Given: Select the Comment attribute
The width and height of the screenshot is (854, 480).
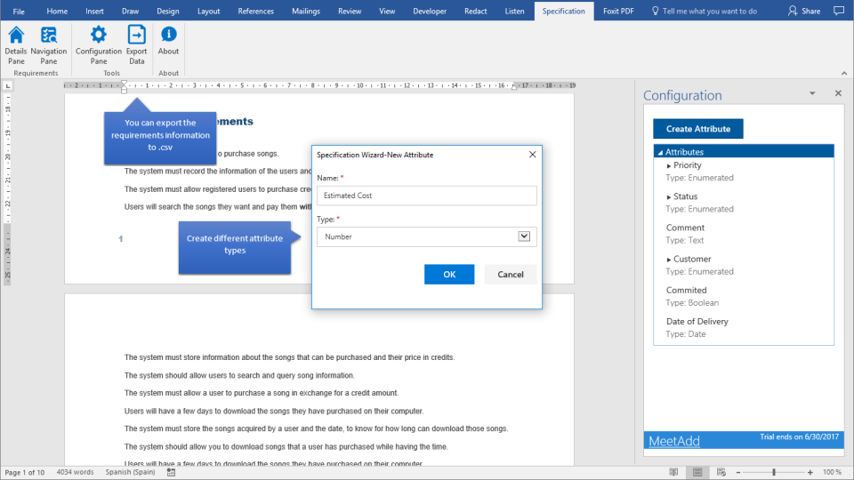Looking at the screenshot, I should pyautogui.click(x=685, y=228).
